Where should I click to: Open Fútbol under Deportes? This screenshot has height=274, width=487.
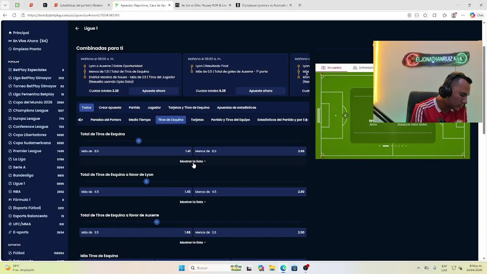36,253
